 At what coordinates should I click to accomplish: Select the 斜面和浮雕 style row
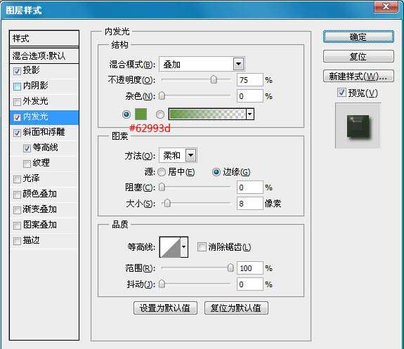pos(44,133)
